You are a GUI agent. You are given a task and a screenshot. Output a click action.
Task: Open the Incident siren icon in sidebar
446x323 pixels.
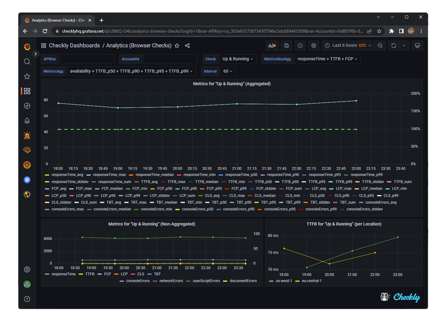[27, 135]
